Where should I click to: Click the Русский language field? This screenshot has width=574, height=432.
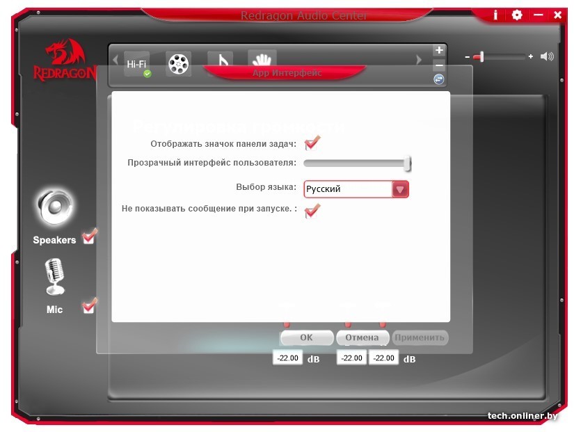[x=348, y=189]
